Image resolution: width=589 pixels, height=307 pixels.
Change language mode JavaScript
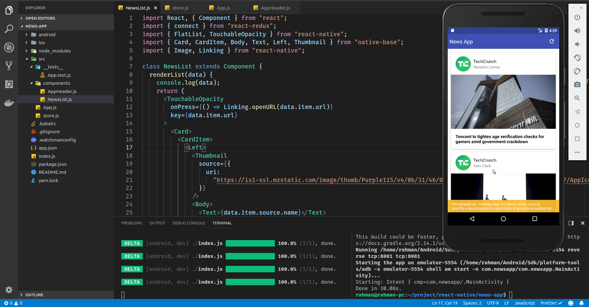coord(525,303)
